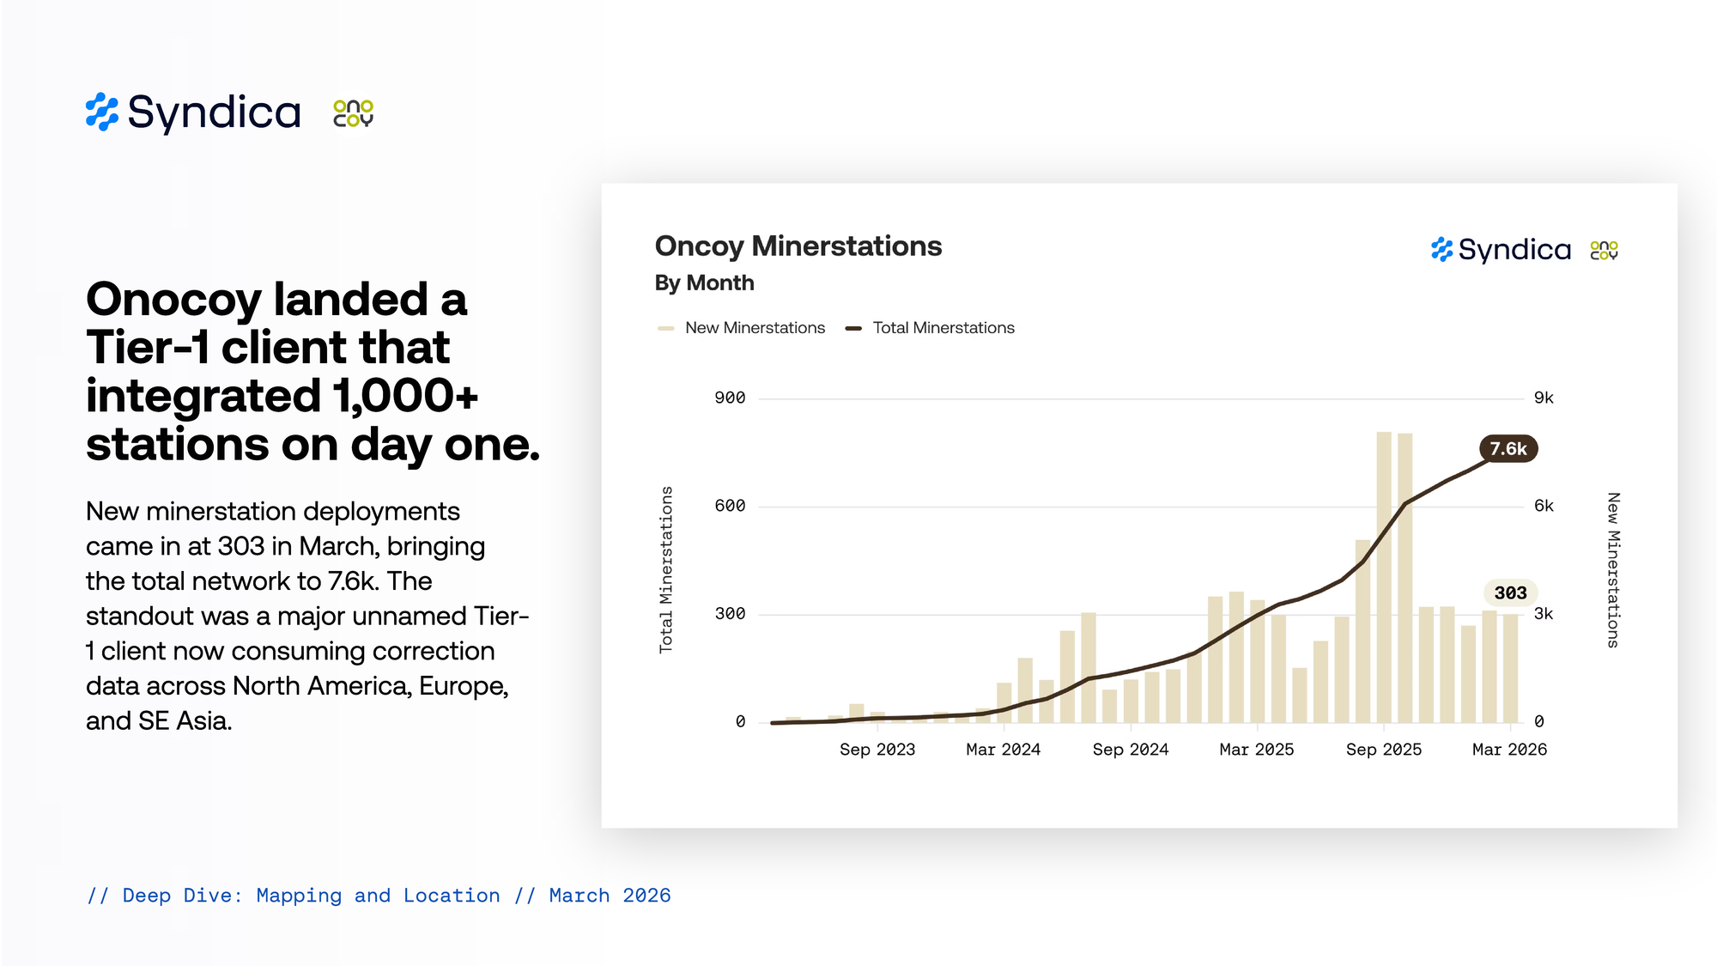
Task: Click the Syndica logo at top left
Action: [x=193, y=112]
